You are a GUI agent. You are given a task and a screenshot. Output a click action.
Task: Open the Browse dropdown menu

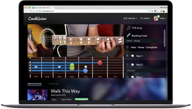click(x=130, y=18)
